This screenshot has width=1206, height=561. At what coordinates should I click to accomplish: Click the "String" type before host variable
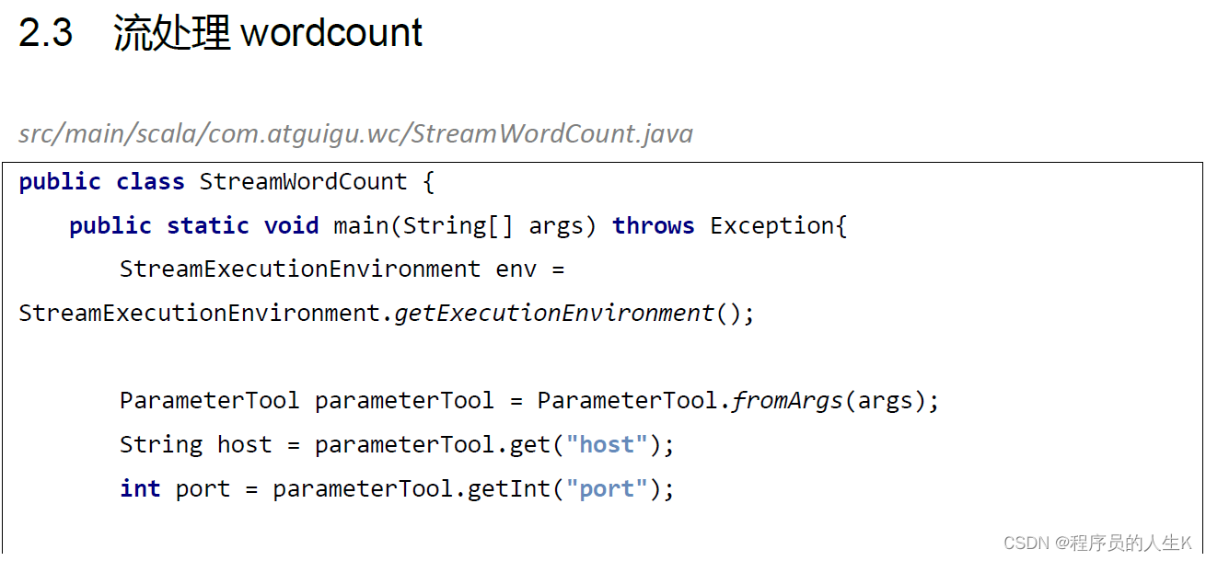click(160, 445)
